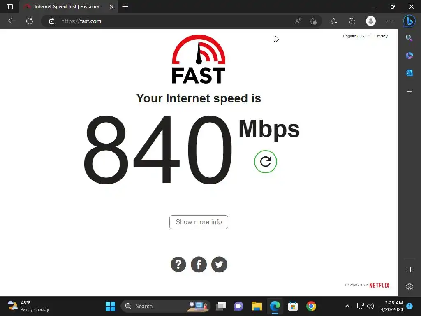Open the Collections toolbar icon
This screenshot has height=316, width=421.
pyautogui.click(x=352, y=21)
